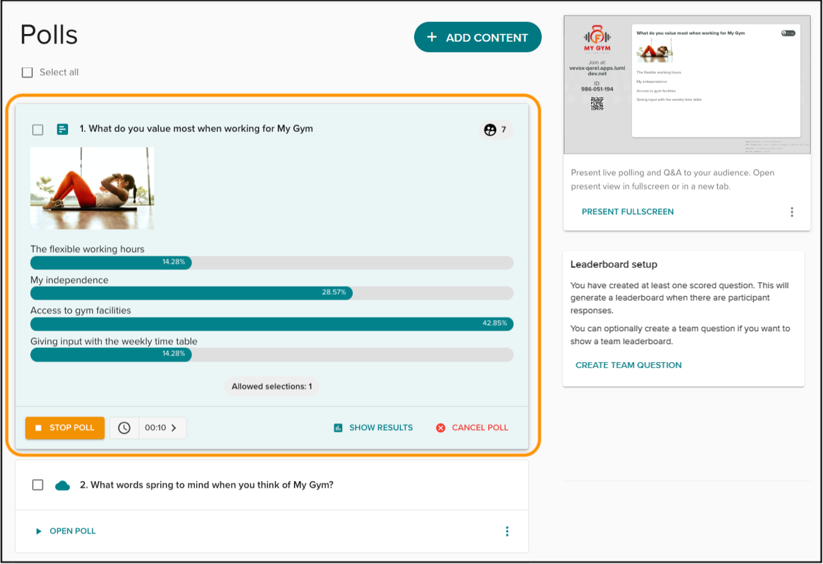Image resolution: width=823 pixels, height=564 pixels.
Task: Click the PRESENT FULLSCREEN link
Action: 628,212
